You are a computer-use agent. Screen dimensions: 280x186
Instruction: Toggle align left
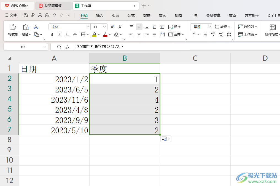click(131, 34)
